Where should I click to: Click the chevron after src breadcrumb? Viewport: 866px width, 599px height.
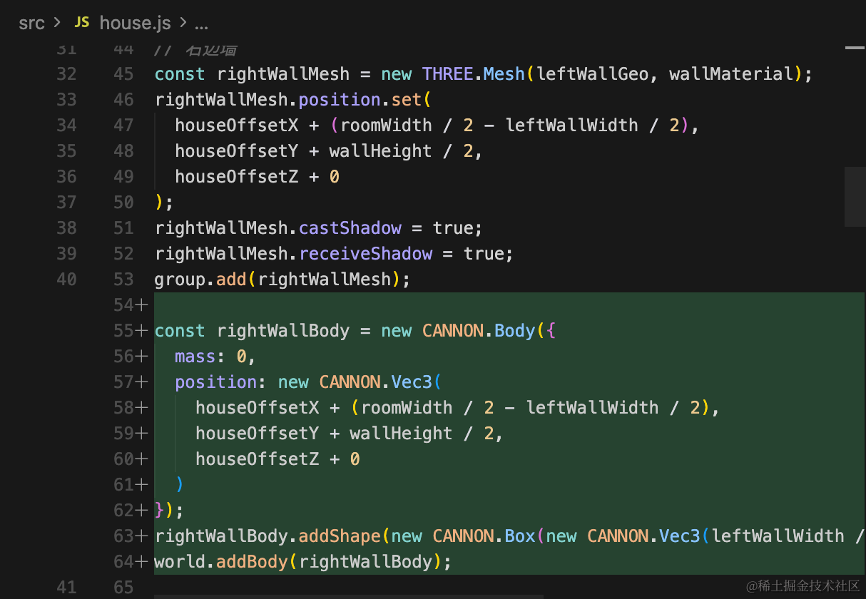(58, 23)
